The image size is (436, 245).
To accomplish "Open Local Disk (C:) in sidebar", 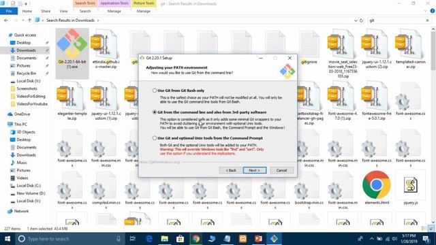I will (29, 186).
